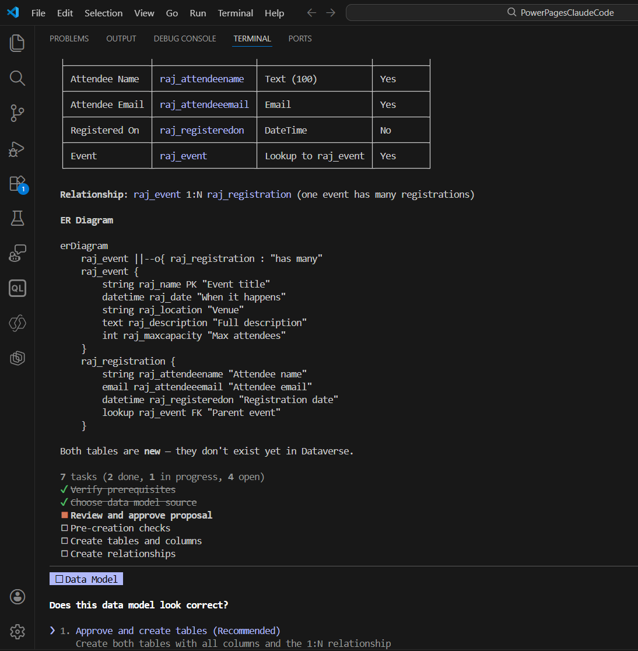Open Extensions view with update badge

click(x=17, y=184)
